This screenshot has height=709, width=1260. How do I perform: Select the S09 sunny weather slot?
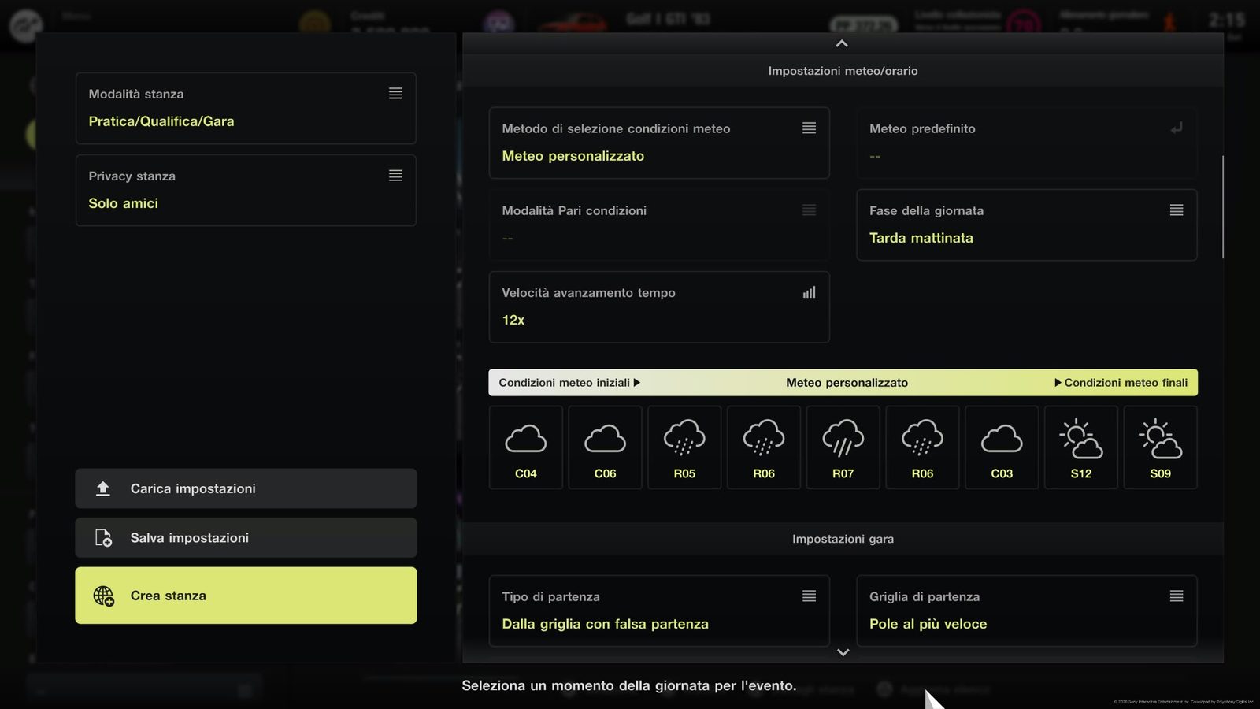pos(1160,447)
